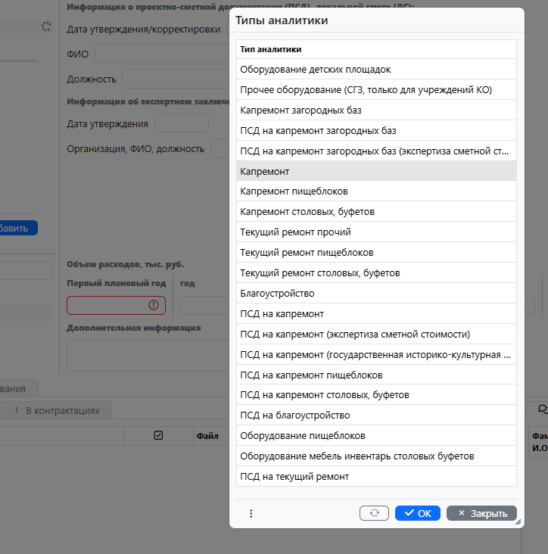Choose Оборудование детских площадок in the list

[376, 70]
